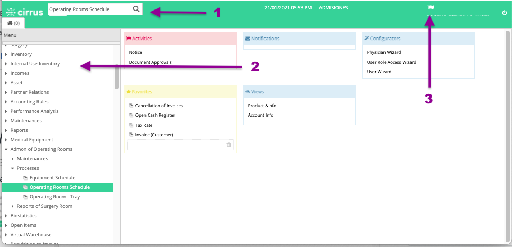Screen dimensions: 512x247
Task: Open the home tab icon
Action: coord(10,23)
